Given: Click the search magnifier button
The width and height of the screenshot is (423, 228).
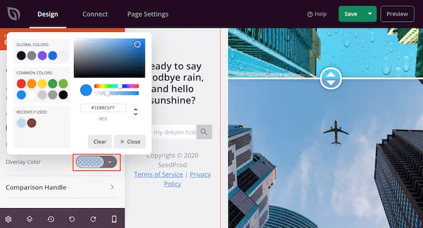Looking at the screenshot, I should (204, 132).
